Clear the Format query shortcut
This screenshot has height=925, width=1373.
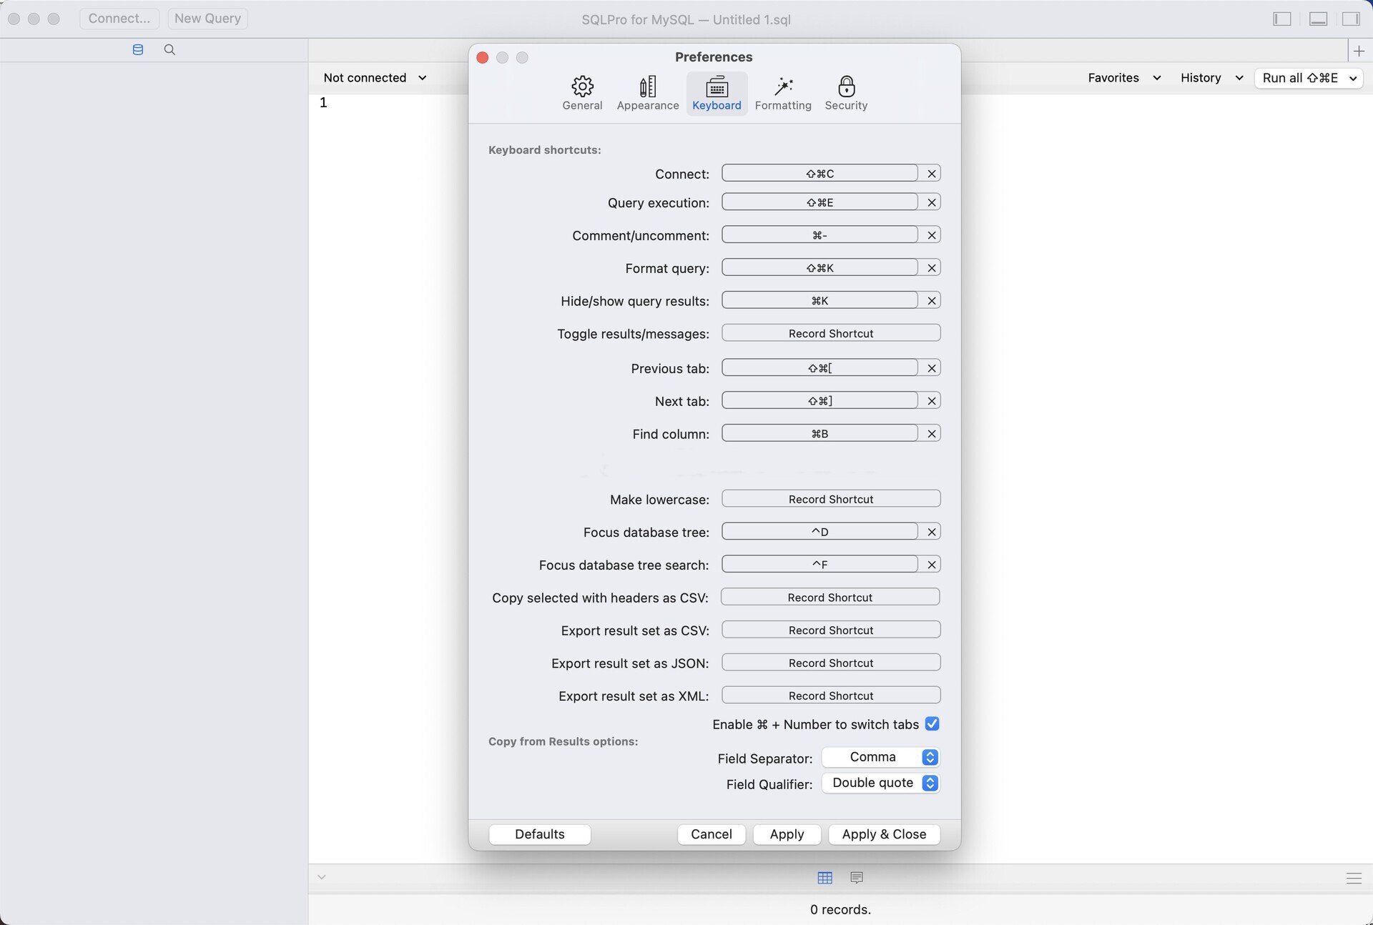click(x=931, y=268)
